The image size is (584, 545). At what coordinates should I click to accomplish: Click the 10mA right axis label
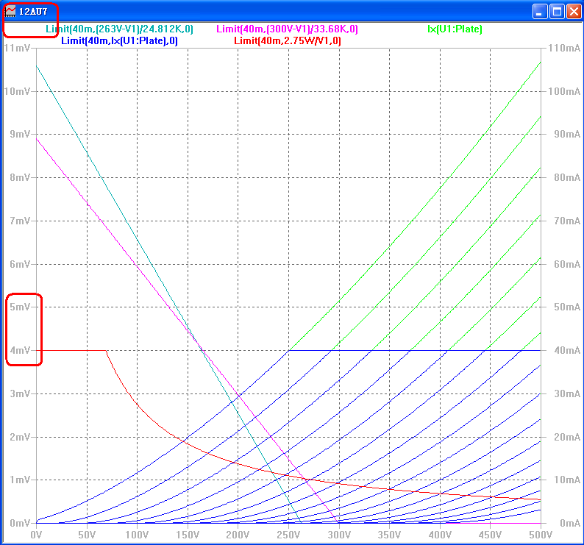tap(567, 480)
